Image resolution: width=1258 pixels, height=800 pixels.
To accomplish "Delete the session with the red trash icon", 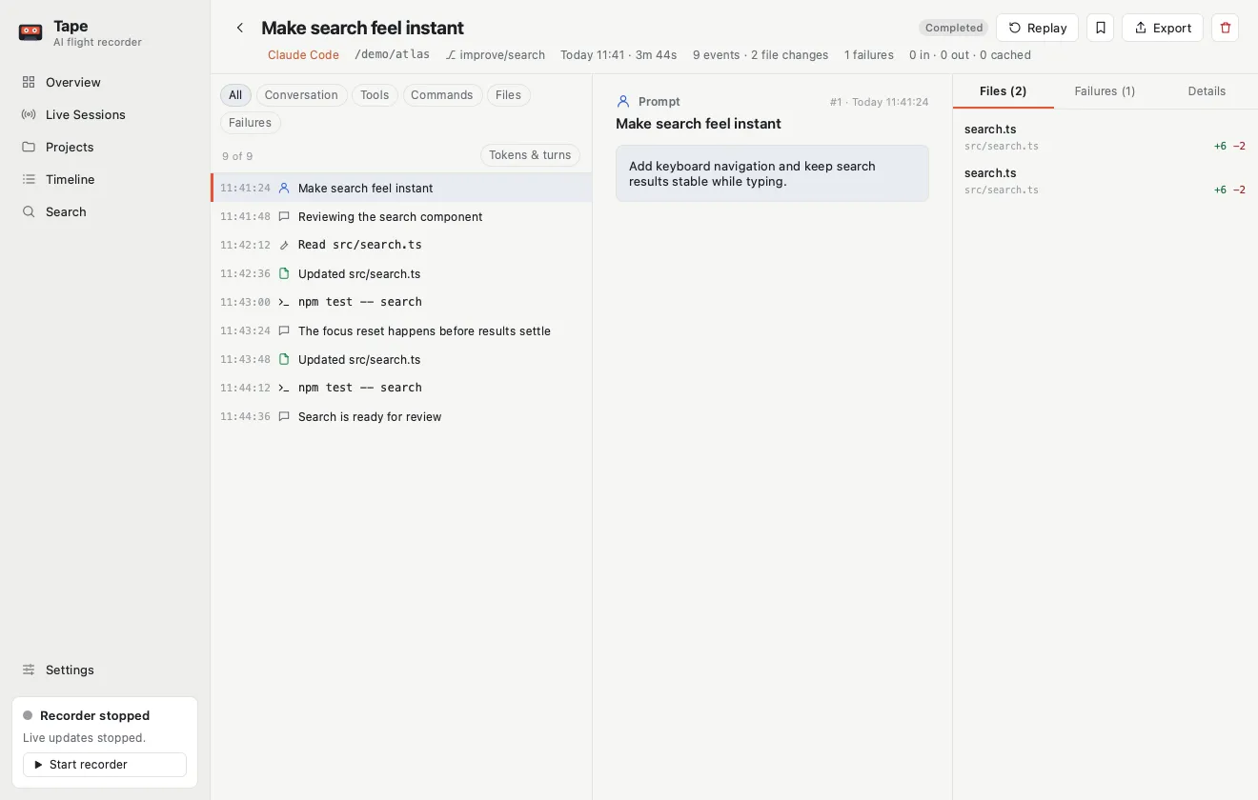I will 1226,28.
